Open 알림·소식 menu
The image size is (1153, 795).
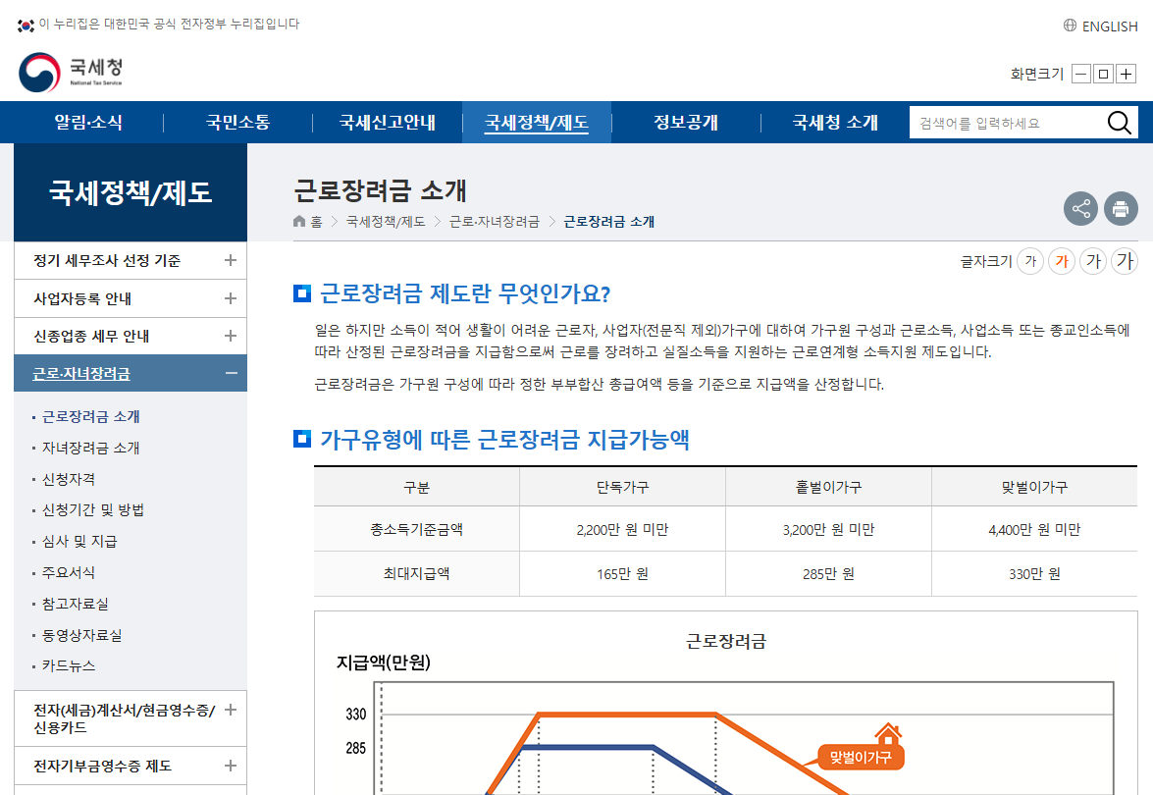88,122
